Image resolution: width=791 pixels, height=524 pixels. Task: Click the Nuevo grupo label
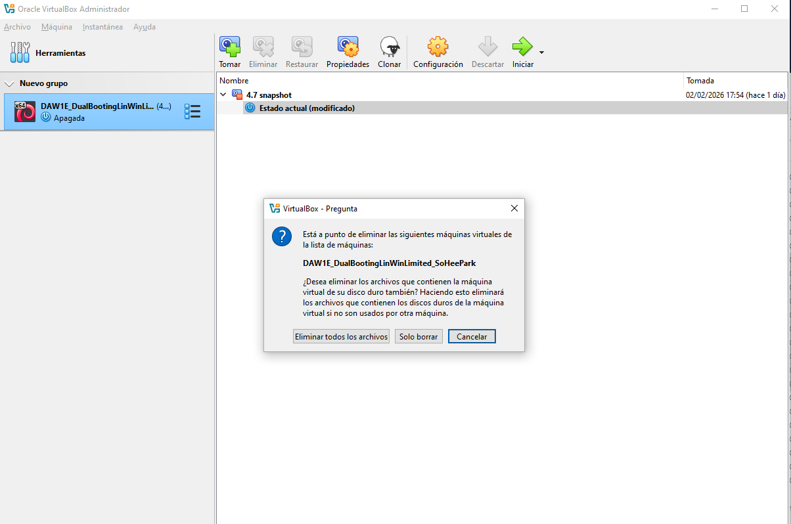point(43,83)
